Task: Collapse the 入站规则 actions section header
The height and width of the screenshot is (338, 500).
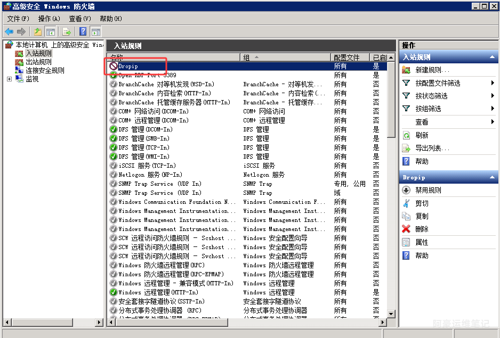Action: coord(492,57)
